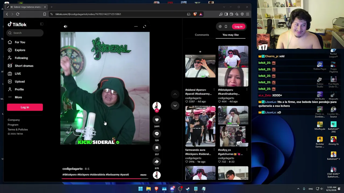Click the #tiktokperu hashtag in caption
The image size is (344, 193).
coord(70,175)
